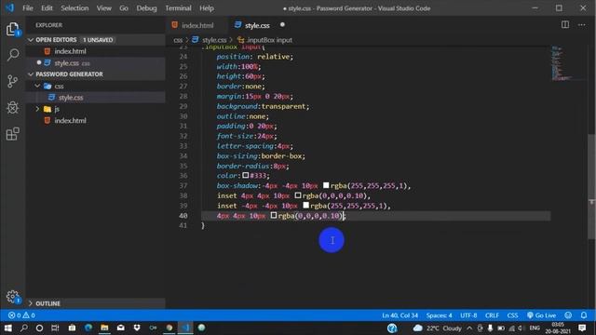596x335 pixels.
Task: Expand the Outline section
Action: (31, 303)
